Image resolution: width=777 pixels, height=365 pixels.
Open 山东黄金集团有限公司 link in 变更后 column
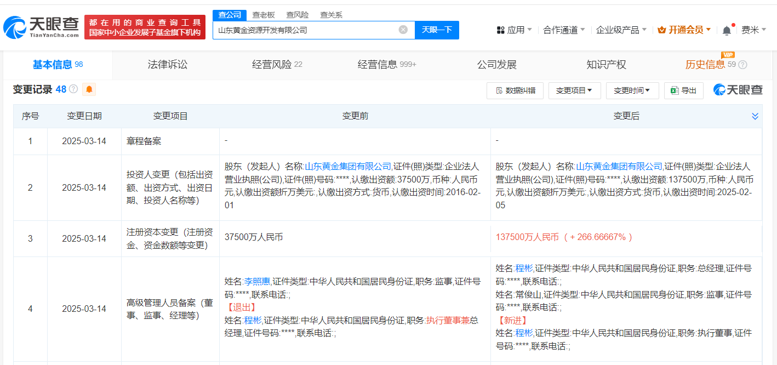619,166
